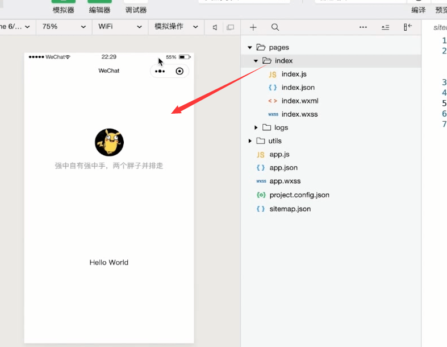
Task: Click the hide file tree panel icon
Action: point(408,27)
